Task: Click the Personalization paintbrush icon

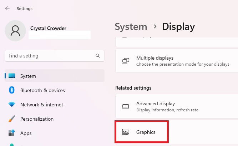Action: coord(12,119)
